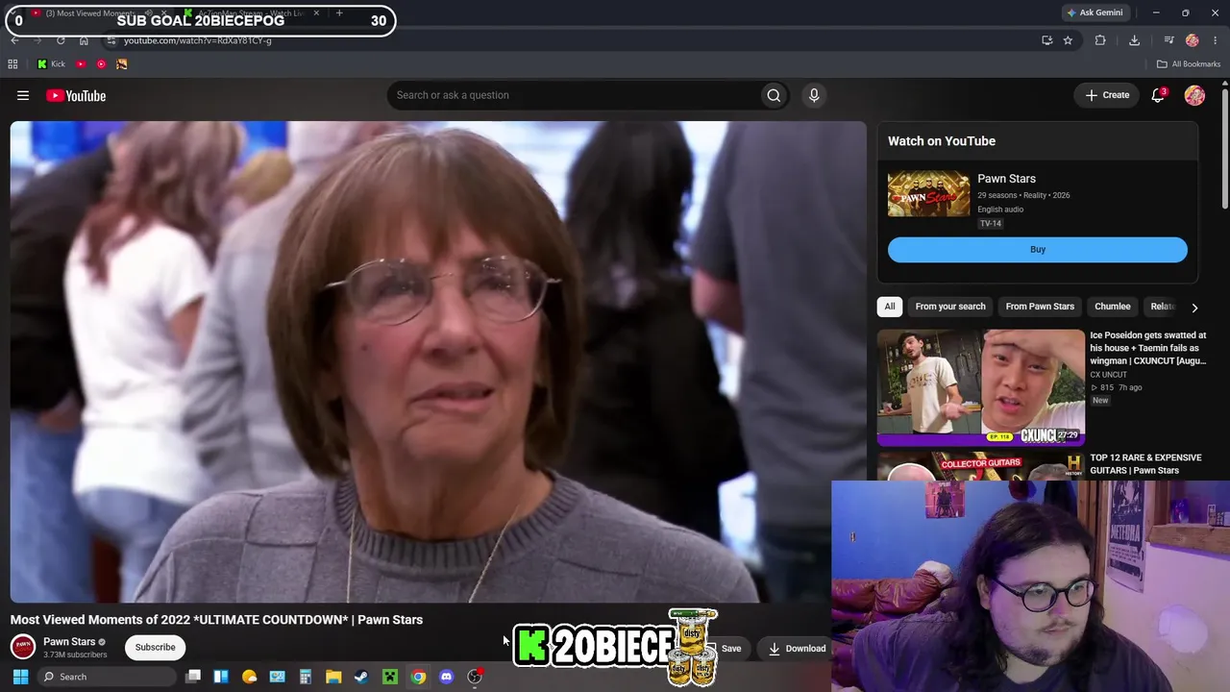Open the Chrome profile avatar

click(x=1193, y=40)
